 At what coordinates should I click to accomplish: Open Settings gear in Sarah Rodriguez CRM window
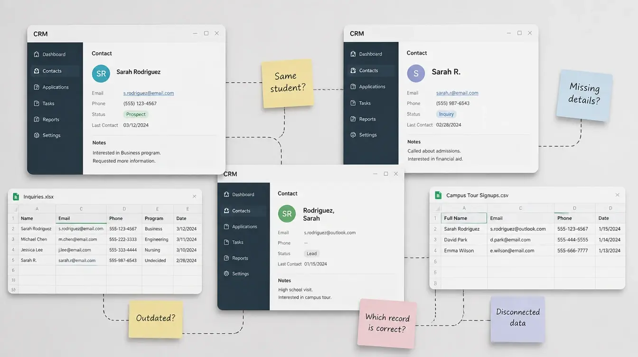pyautogui.click(x=37, y=135)
